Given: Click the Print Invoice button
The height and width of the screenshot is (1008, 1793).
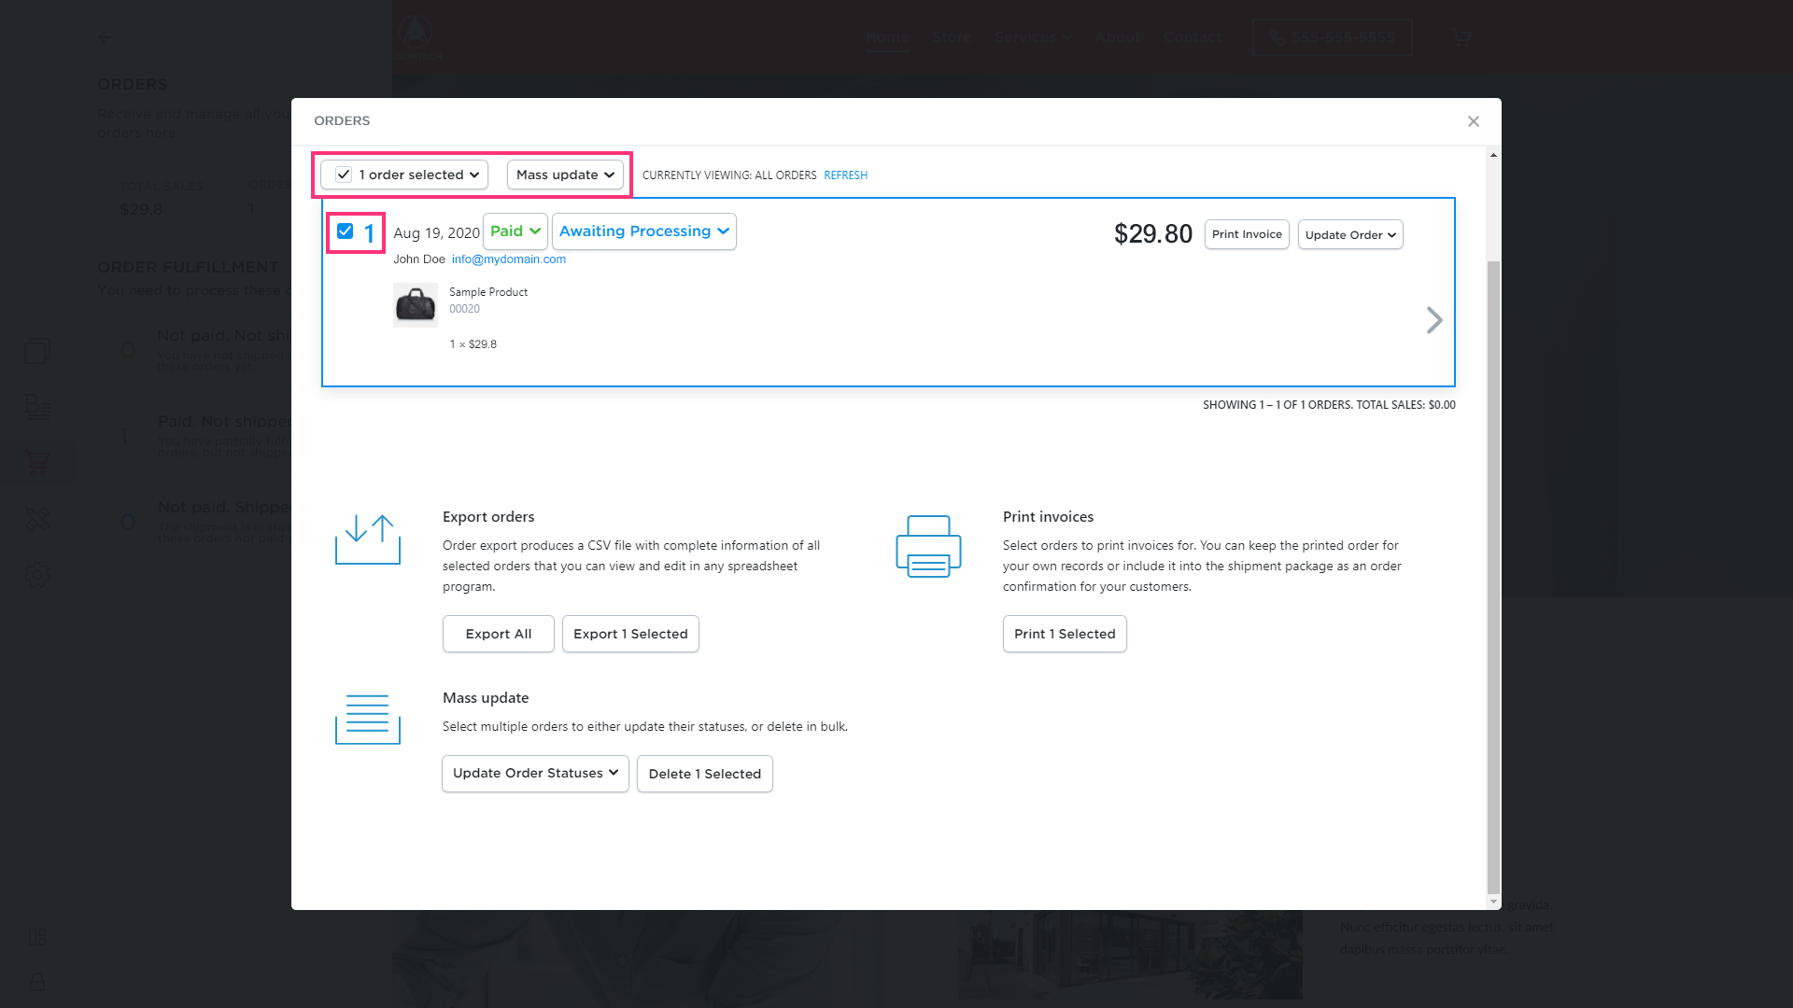Looking at the screenshot, I should (x=1247, y=234).
